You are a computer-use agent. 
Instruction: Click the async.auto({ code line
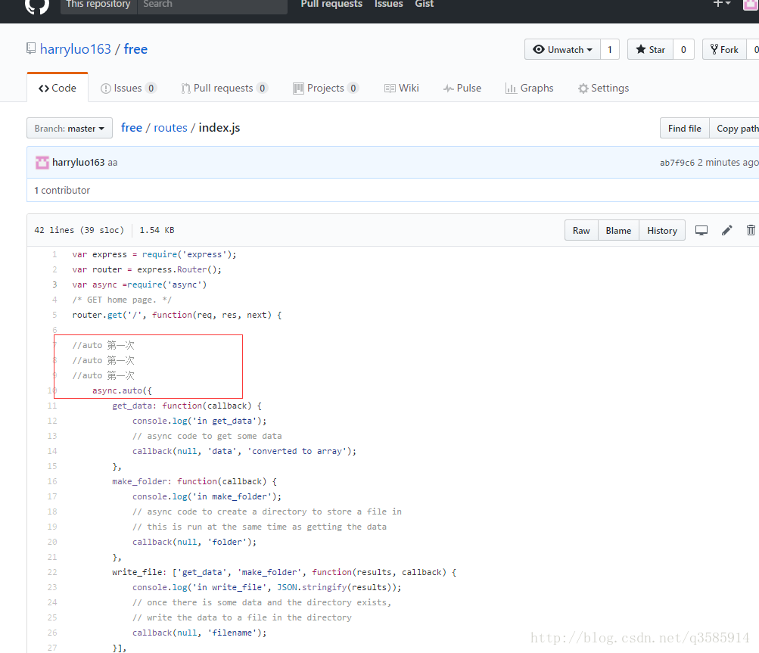(x=122, y=390)
